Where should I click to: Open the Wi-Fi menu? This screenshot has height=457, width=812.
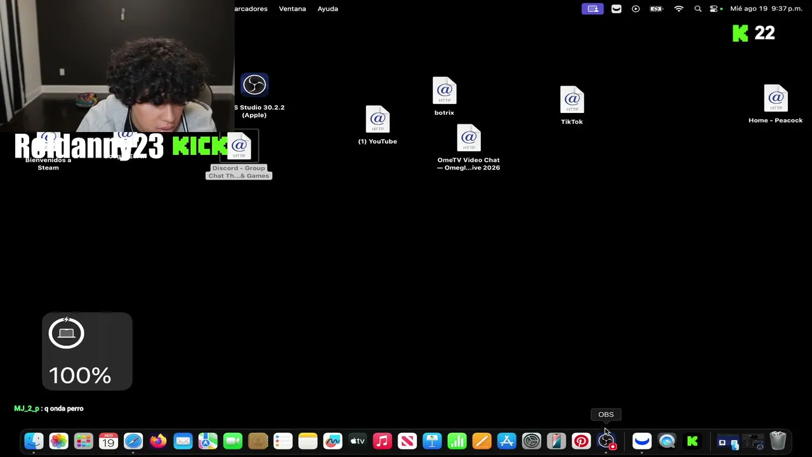tap(679, 9)
